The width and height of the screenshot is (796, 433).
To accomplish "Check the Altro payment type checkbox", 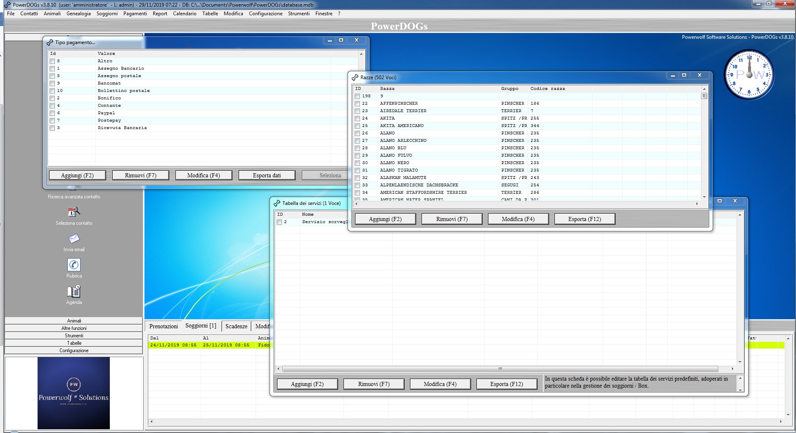I will click(52, 61).
